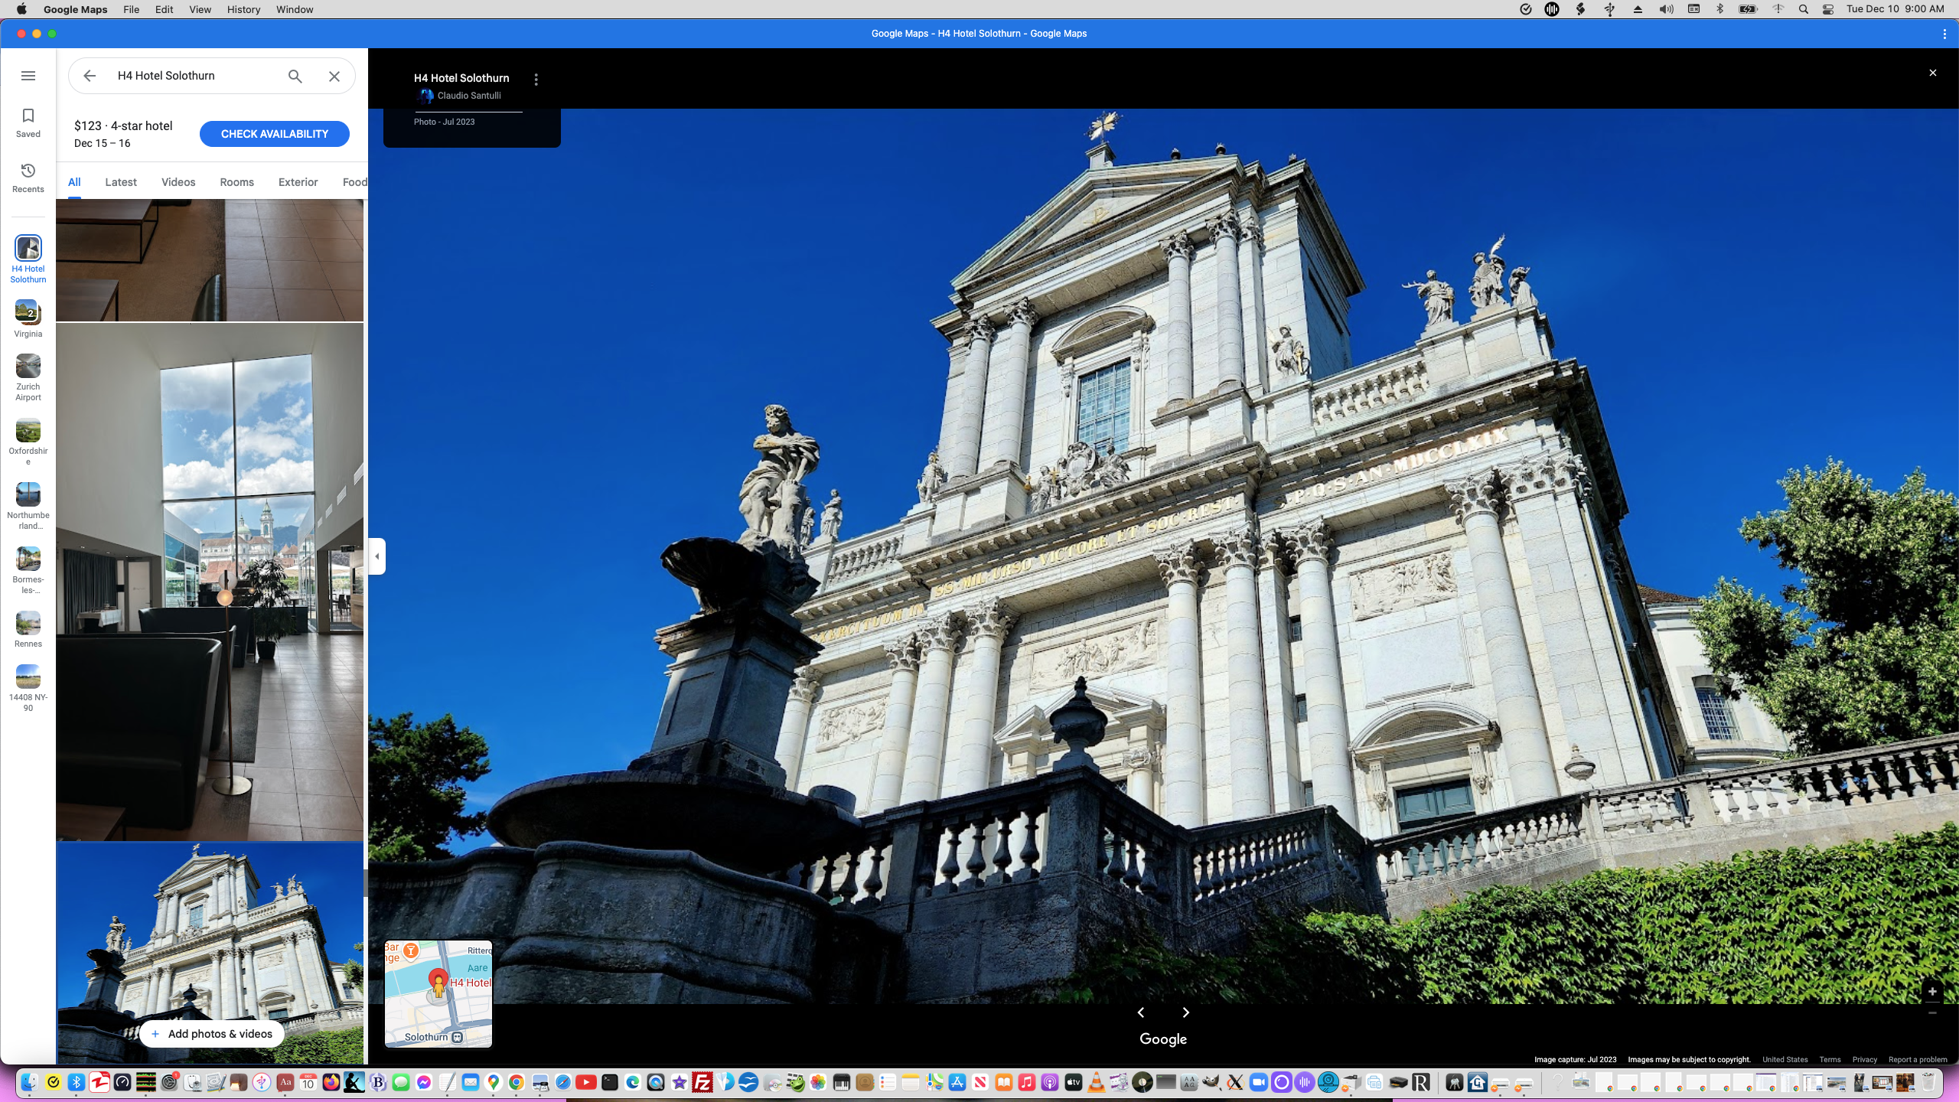Open the Report a problem link

(1917, 1060)
